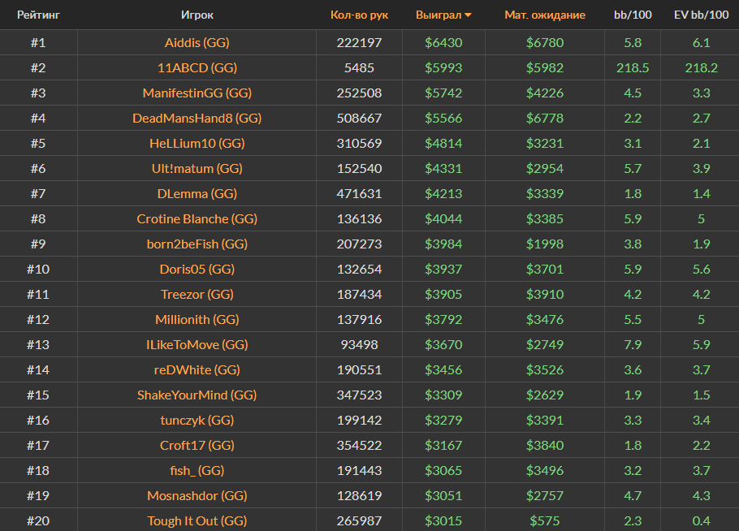Click the Игрок column header
Viewport: 739px width, 531px height.
(197, 15)
